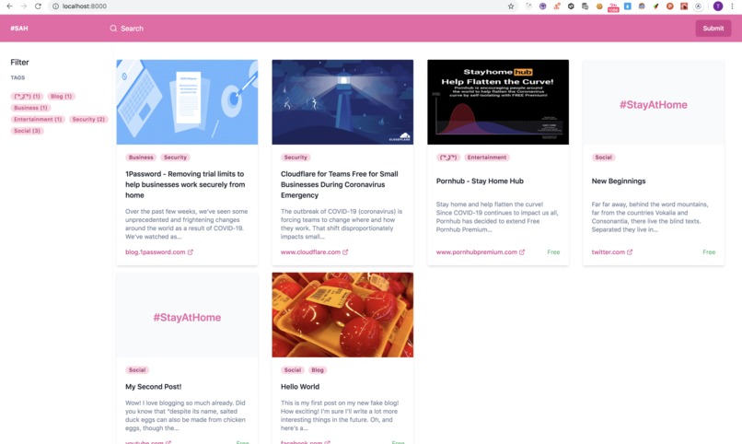Click the blue water drop extension icon
Image resolution: width=742 pixels, height=444 pixels.
pyautogui.click(x=628, y=6)
